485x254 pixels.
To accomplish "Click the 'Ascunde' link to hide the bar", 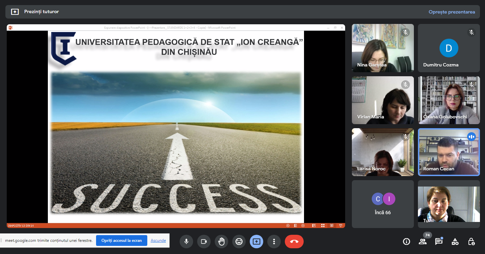I will pyautogui.click(x=158, y=241).
